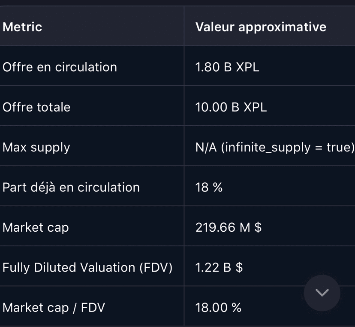Screen dimensions: 355x327
Task: Select the Max supply row label
Action: click(36, 147)
